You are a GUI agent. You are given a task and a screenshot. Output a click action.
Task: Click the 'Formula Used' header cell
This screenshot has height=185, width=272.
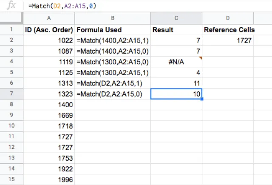113,30
